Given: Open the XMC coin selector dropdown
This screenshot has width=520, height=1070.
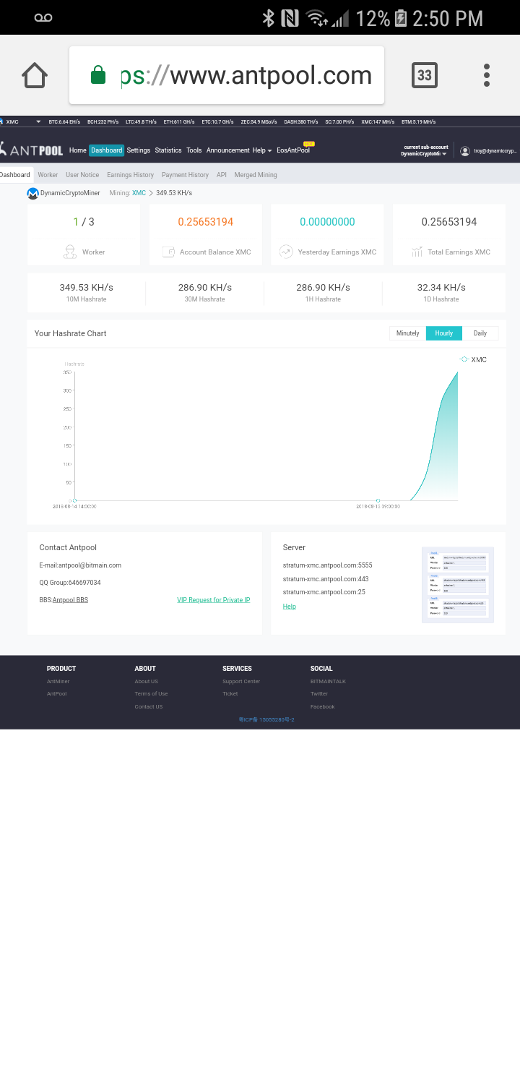Looking at the screenshot, I should pyautogui.click(x=22, y=122).
